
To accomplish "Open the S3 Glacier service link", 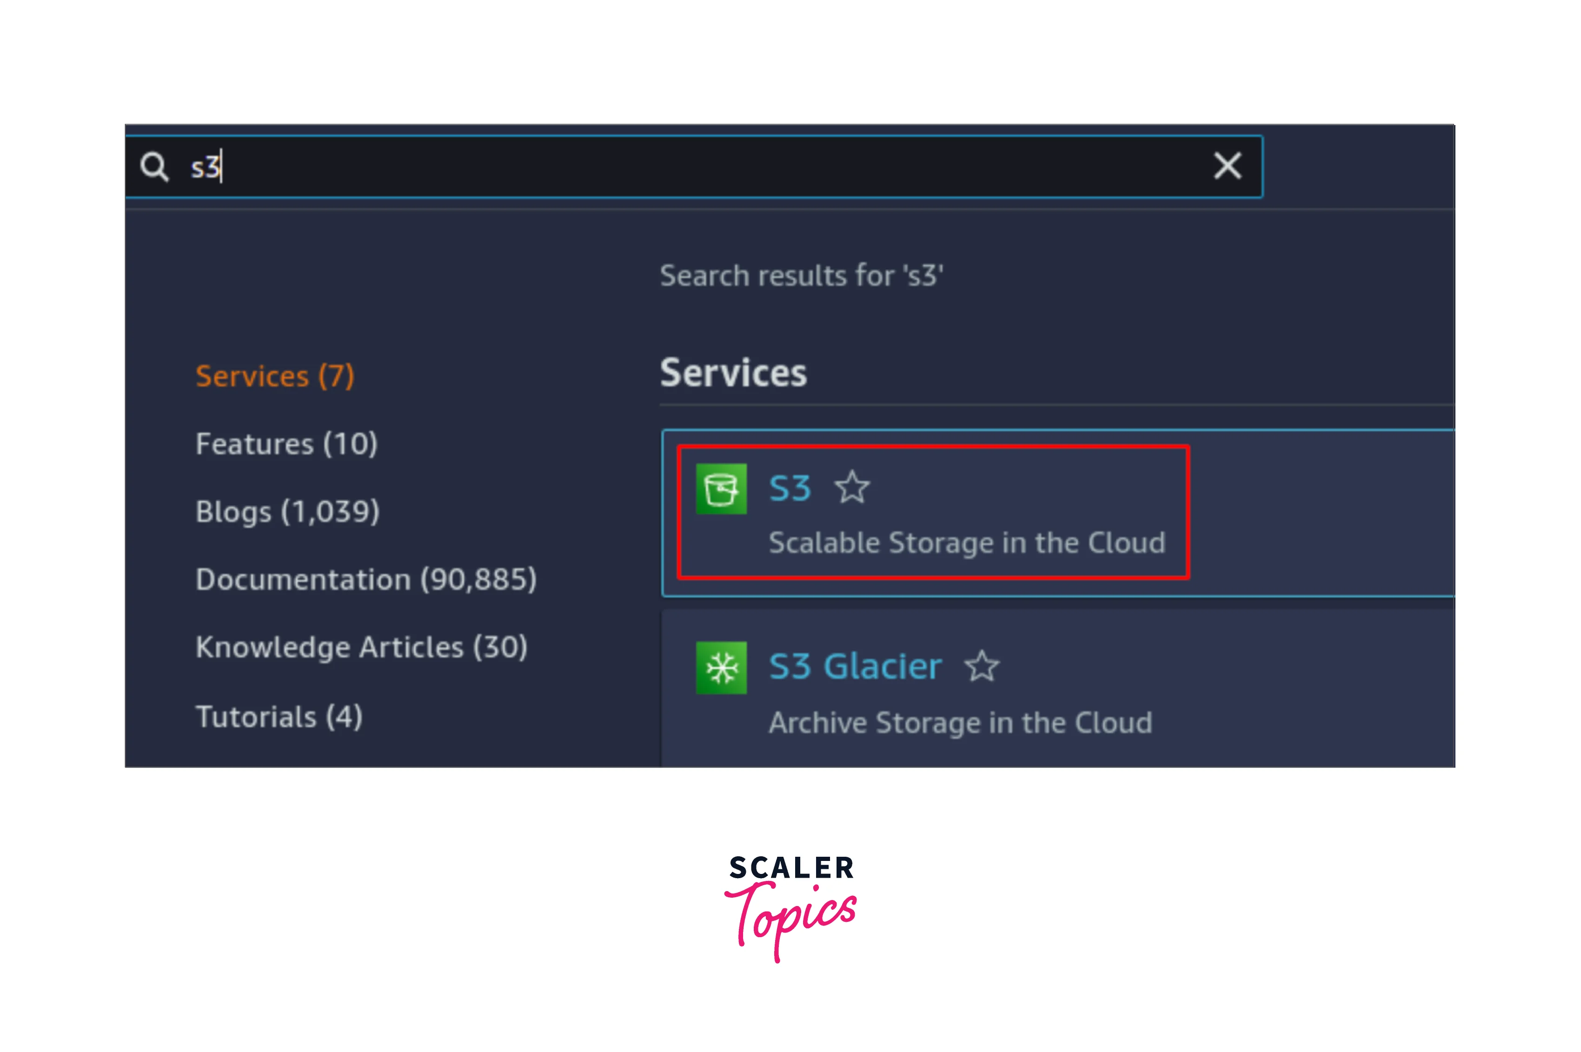I will (855, 667).
